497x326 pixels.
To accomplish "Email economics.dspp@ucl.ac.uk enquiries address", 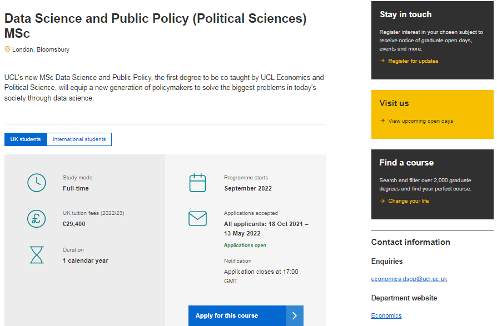I will (x=409, y=279).
